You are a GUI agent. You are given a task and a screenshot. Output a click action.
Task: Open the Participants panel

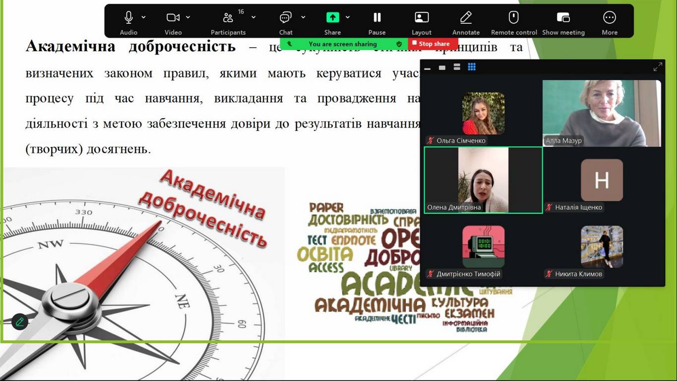[x=228, y=18]
